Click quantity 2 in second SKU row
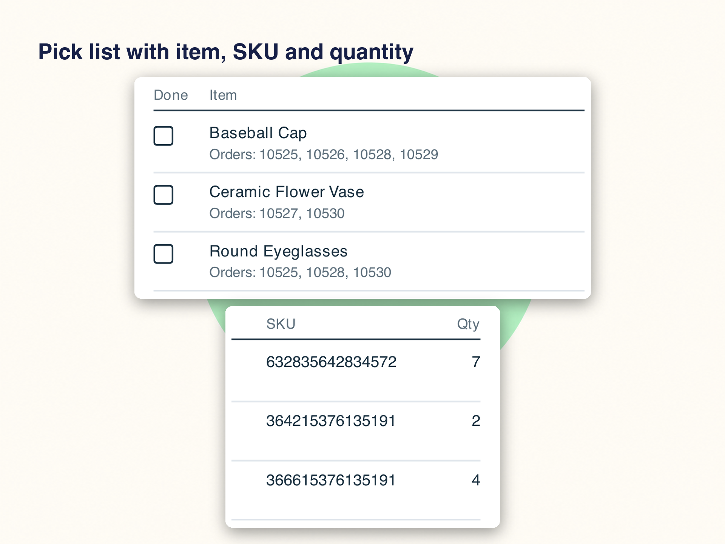The image size is (725, 544). 476,421
